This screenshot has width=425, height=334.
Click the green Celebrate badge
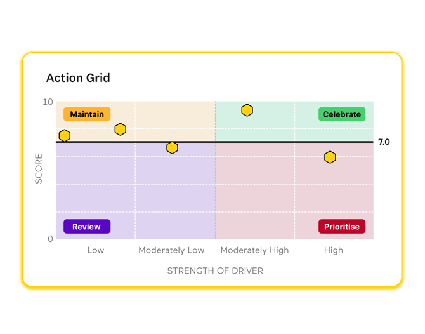[342, 114]
